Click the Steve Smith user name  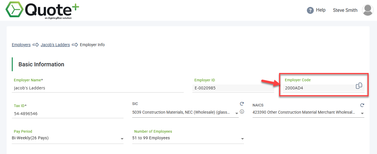tap(345, 10)
